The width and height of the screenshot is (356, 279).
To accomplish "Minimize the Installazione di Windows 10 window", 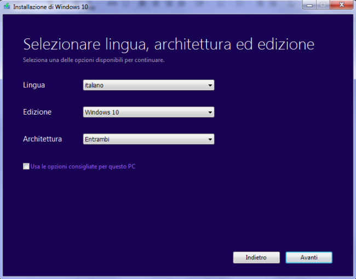I will coord(311,5).
